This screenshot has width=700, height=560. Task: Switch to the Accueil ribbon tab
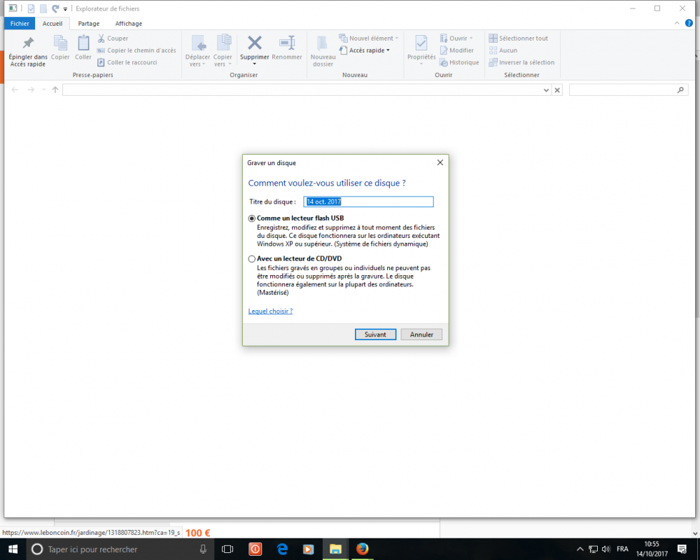tap(52, 24)
